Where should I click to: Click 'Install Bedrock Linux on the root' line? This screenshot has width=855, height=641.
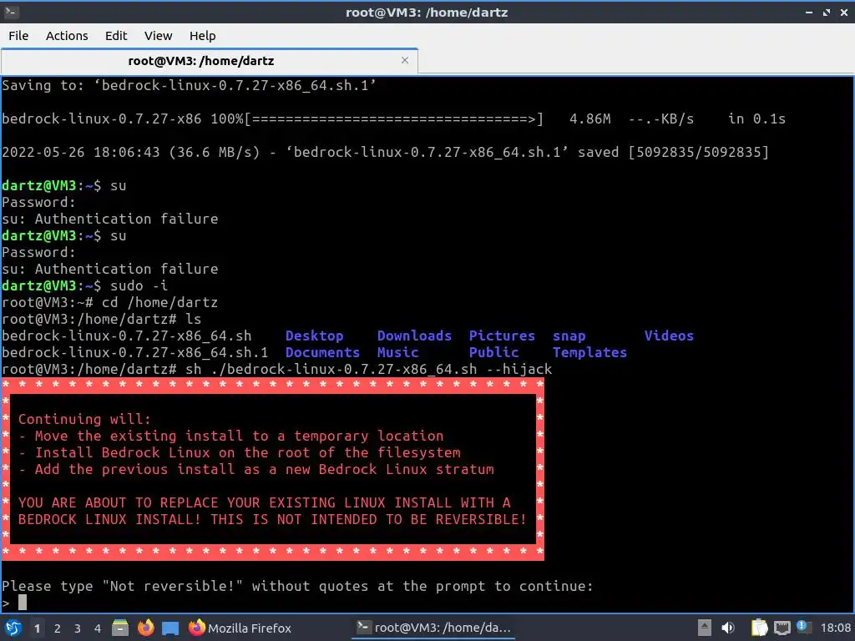point(240,452)
